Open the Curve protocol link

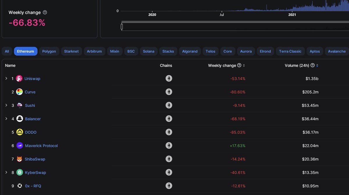30,92
